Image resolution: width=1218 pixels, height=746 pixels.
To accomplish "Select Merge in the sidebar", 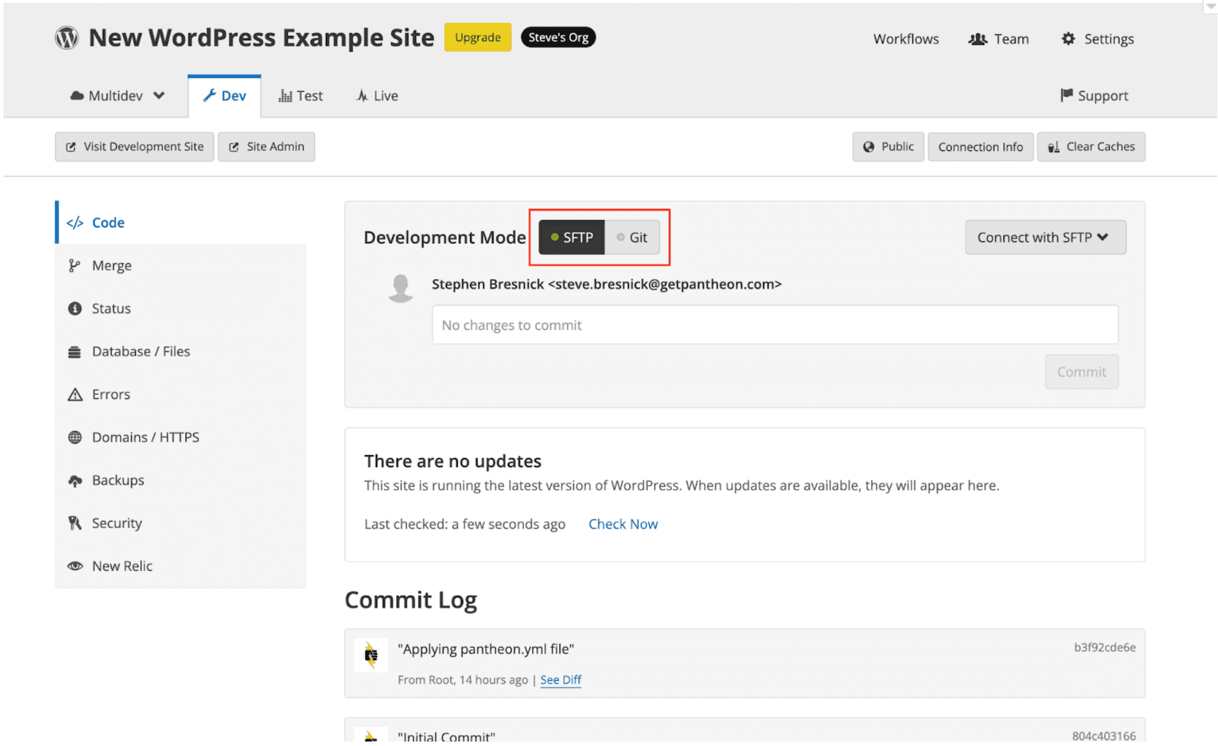I will click(x=111, y=265).
